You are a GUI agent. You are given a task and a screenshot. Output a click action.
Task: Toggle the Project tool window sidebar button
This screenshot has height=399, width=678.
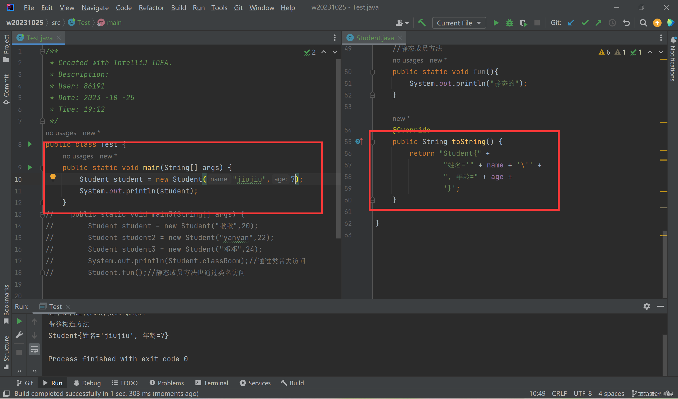[x=6, y=48]
